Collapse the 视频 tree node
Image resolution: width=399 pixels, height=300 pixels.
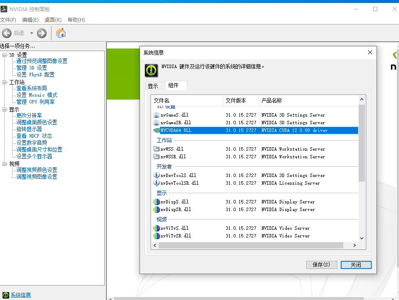point(4,164)
